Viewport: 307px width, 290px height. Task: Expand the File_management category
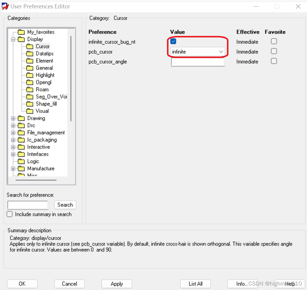pyautogui.click(x=13, y=133)
